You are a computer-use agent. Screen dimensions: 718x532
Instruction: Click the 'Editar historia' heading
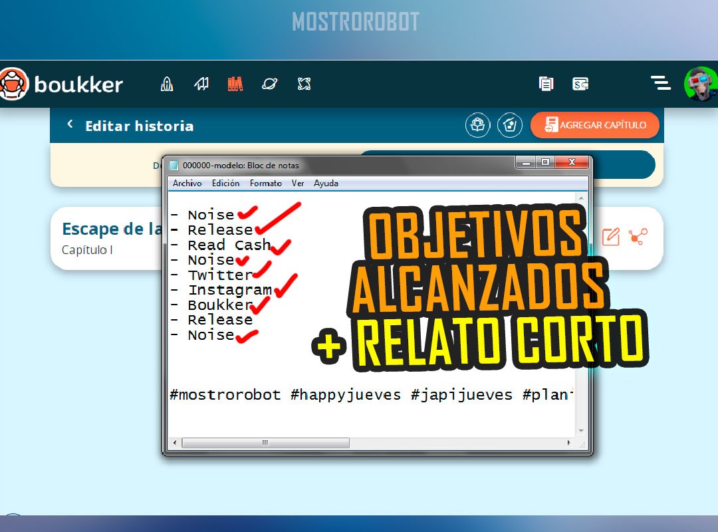click(x=140, y=126)
